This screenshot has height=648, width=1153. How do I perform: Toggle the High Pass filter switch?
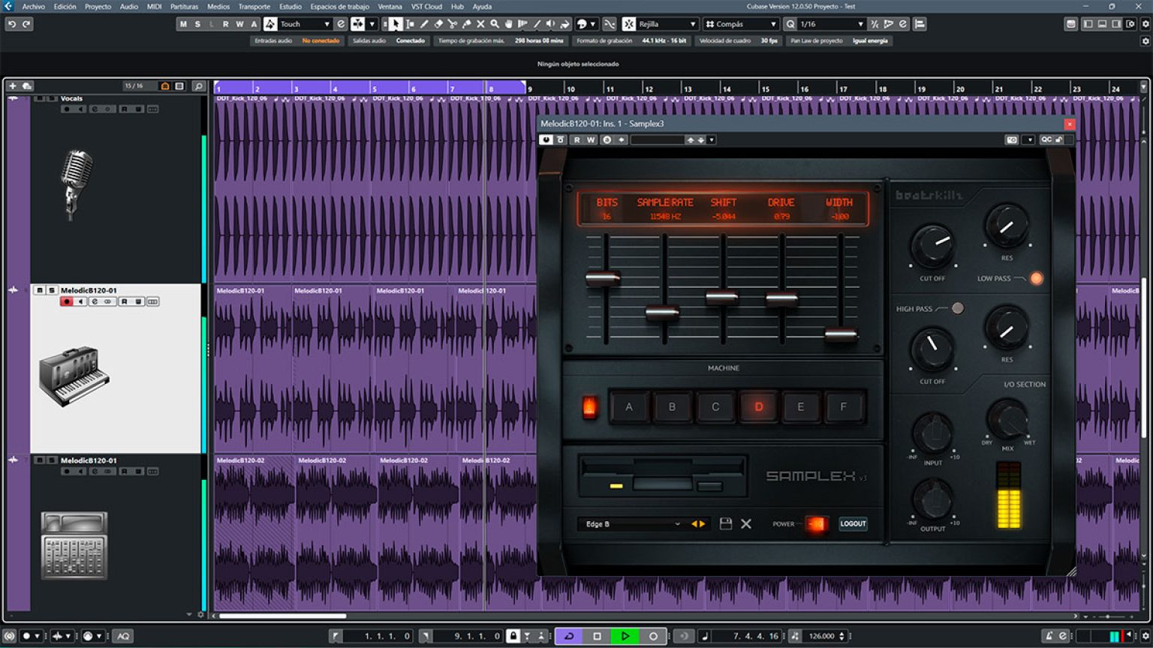pos(957,308)
